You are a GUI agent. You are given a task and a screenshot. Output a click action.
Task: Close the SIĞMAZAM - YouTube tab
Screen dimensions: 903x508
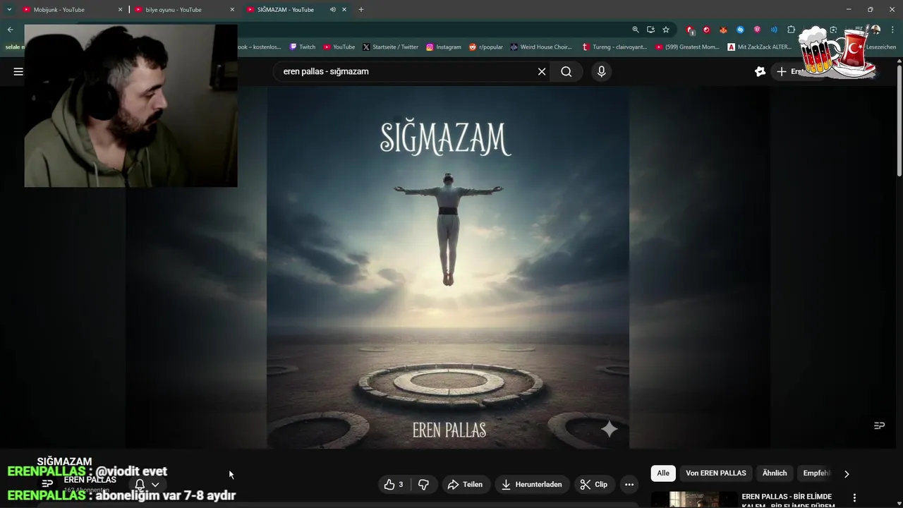pyautogui.click(x=344, y=9)
